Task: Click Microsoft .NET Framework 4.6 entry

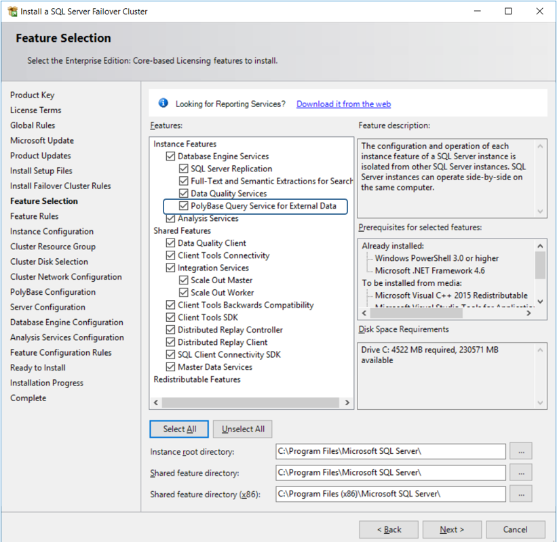Action: [430, 270]
